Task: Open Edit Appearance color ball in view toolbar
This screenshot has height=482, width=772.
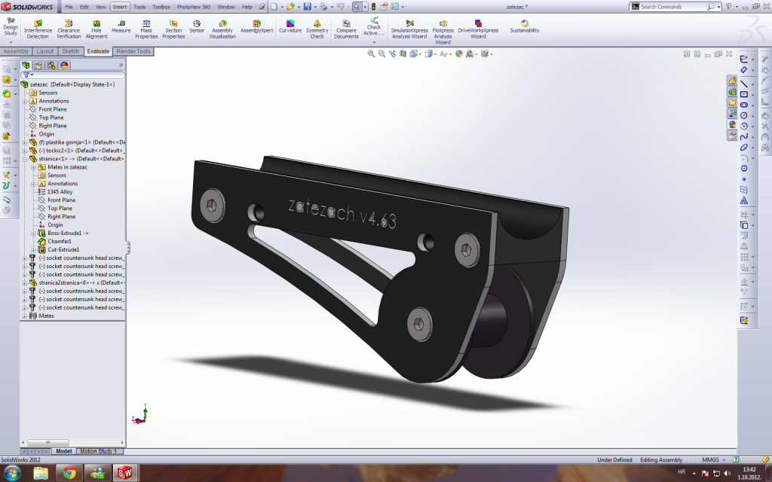Action: pyautogui.click(x=459, y=53)
